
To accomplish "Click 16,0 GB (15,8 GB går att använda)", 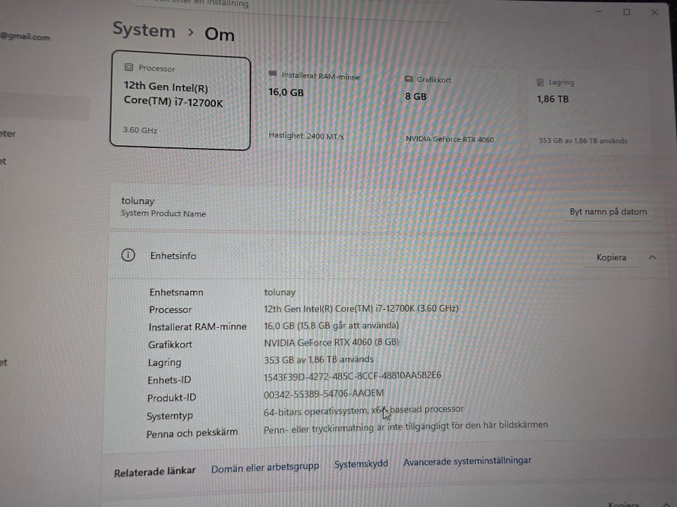I will click(x=331, y=325).
